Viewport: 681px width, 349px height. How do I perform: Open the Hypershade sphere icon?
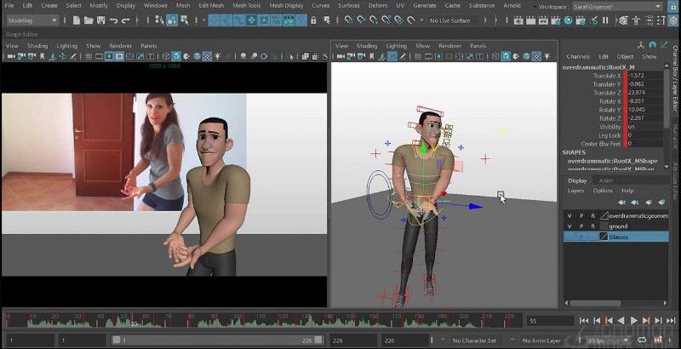coord(568,20)
